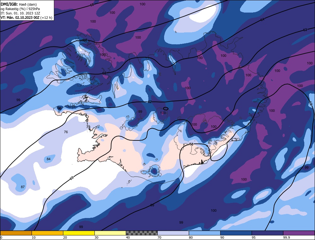Click the '90' legend tick label
The image size is (315, 240).
click(x=222, y=237)
